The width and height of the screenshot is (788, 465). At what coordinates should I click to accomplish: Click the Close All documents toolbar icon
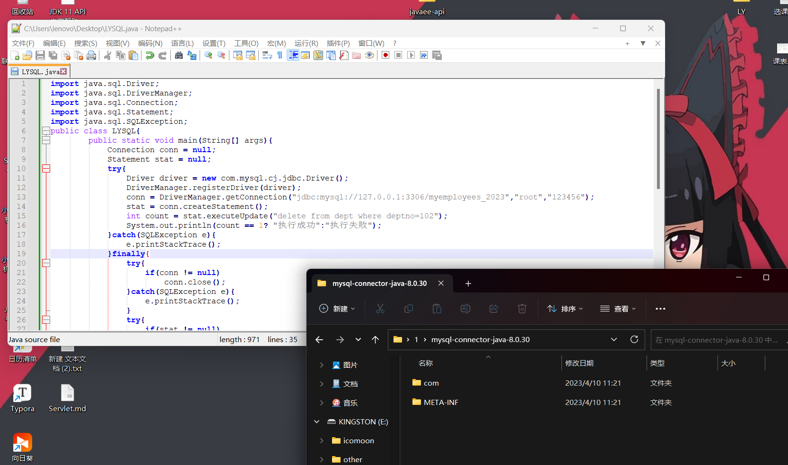coord(79,55)
